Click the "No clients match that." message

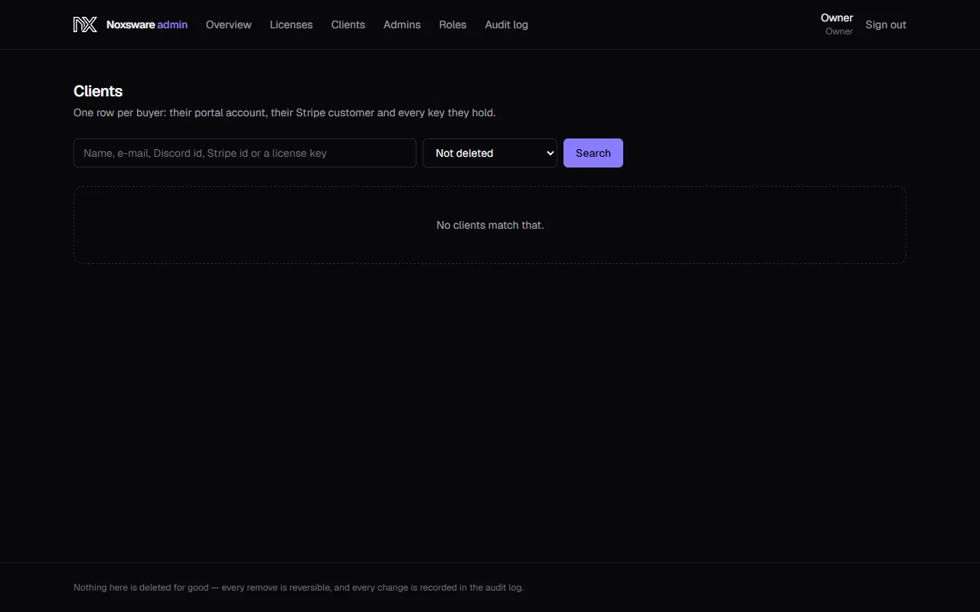(490, 225)
